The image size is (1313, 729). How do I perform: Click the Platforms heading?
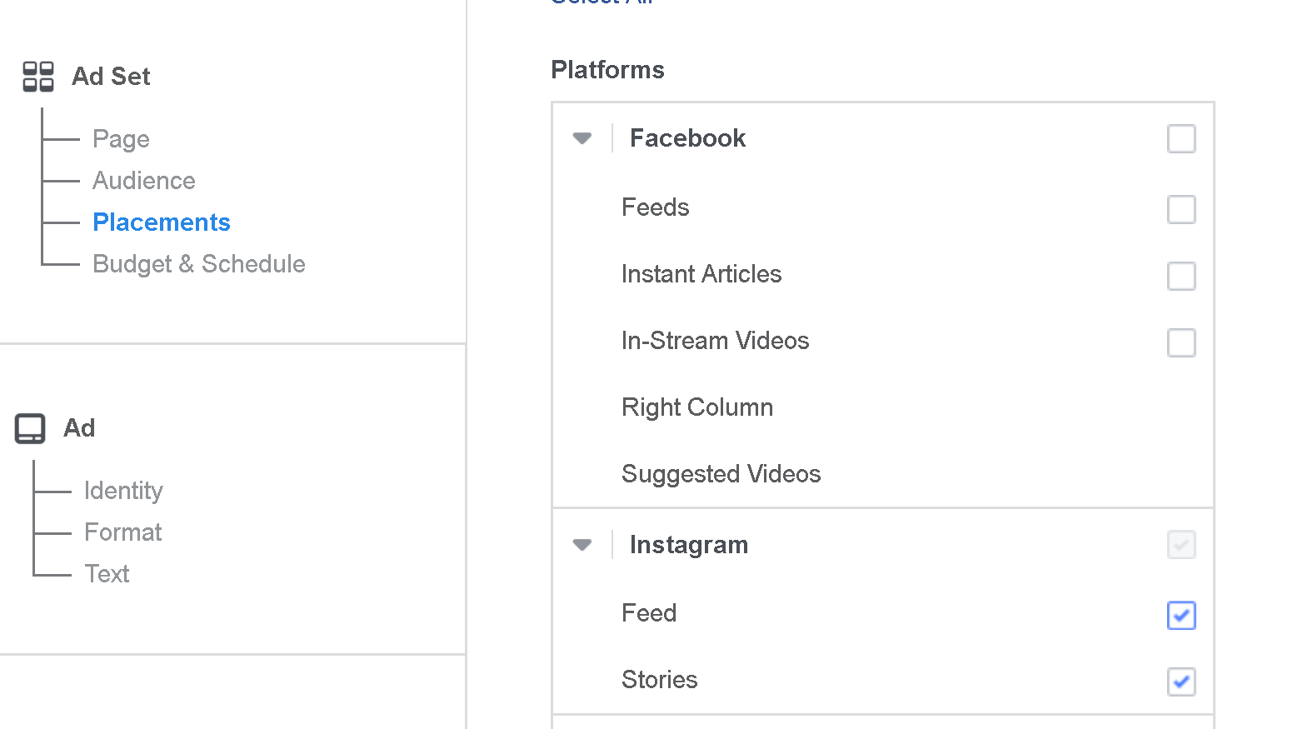pyautogui.click(x=608, y=69)
